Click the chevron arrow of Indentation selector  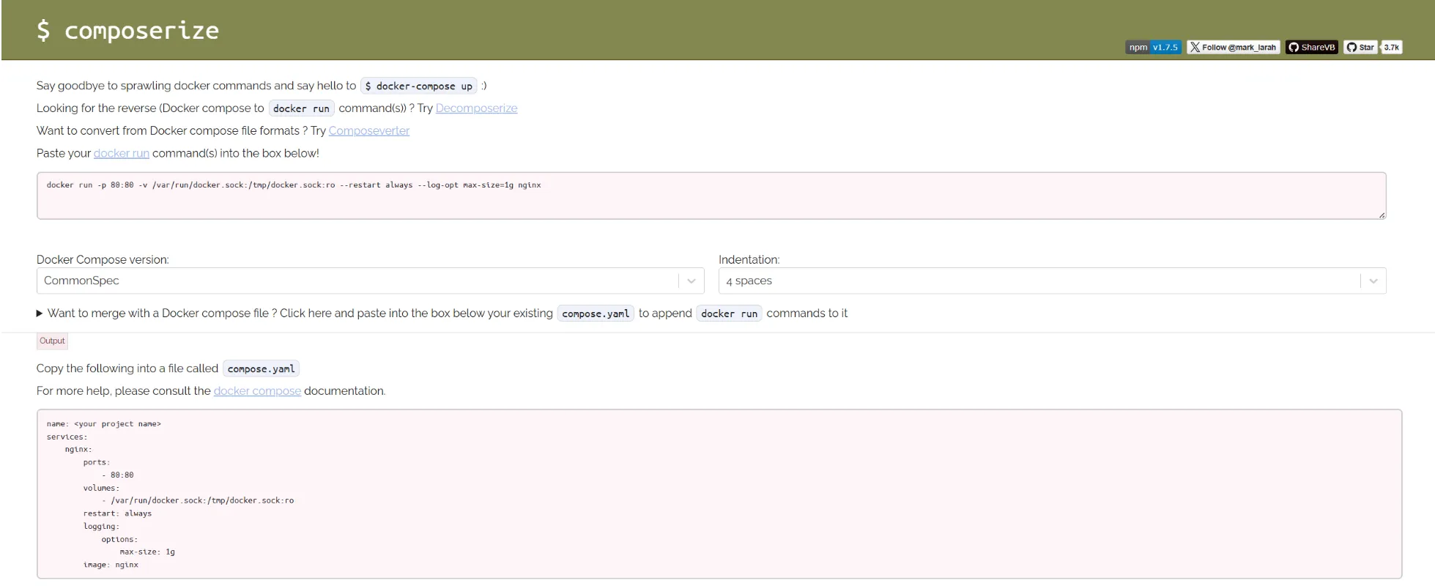coord(1373,281)
